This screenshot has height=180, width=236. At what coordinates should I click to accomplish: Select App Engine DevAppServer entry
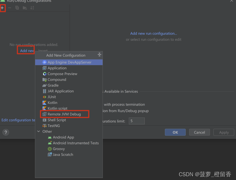69,62
